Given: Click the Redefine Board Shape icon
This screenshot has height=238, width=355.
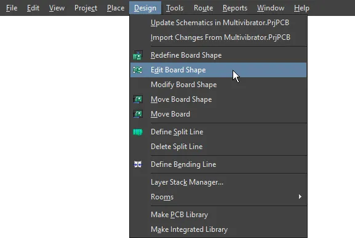Looking at the screenshot, I should pyautogui.click(x=138, y=55).
